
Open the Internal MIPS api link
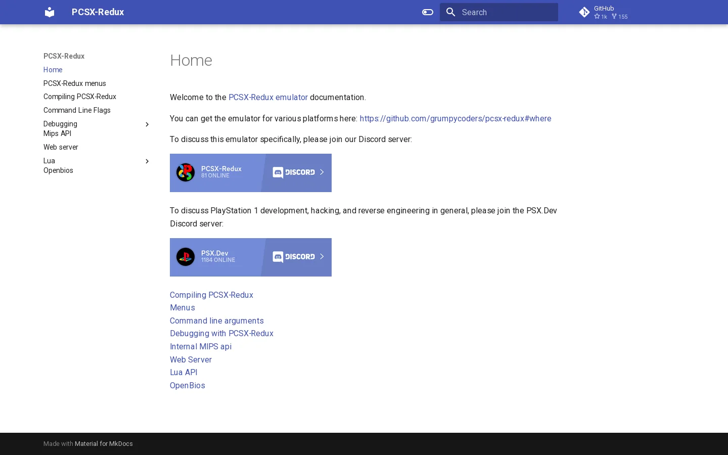(x=201, y=346)
